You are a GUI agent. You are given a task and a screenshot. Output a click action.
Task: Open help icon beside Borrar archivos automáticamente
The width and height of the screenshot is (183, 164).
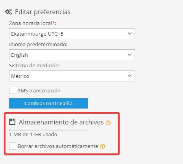point(102,146)
